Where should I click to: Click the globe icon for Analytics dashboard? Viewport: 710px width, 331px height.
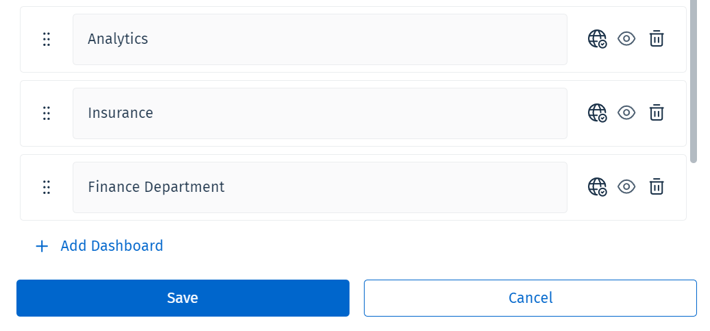pyautogui.click(x=597, y=39)
